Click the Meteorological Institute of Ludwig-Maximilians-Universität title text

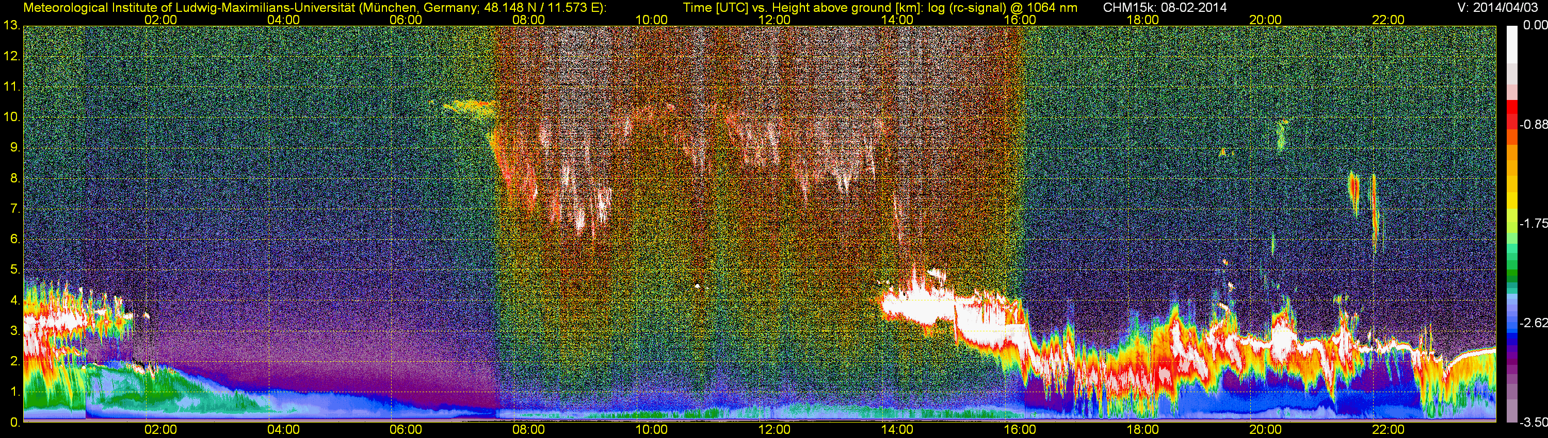315,7
